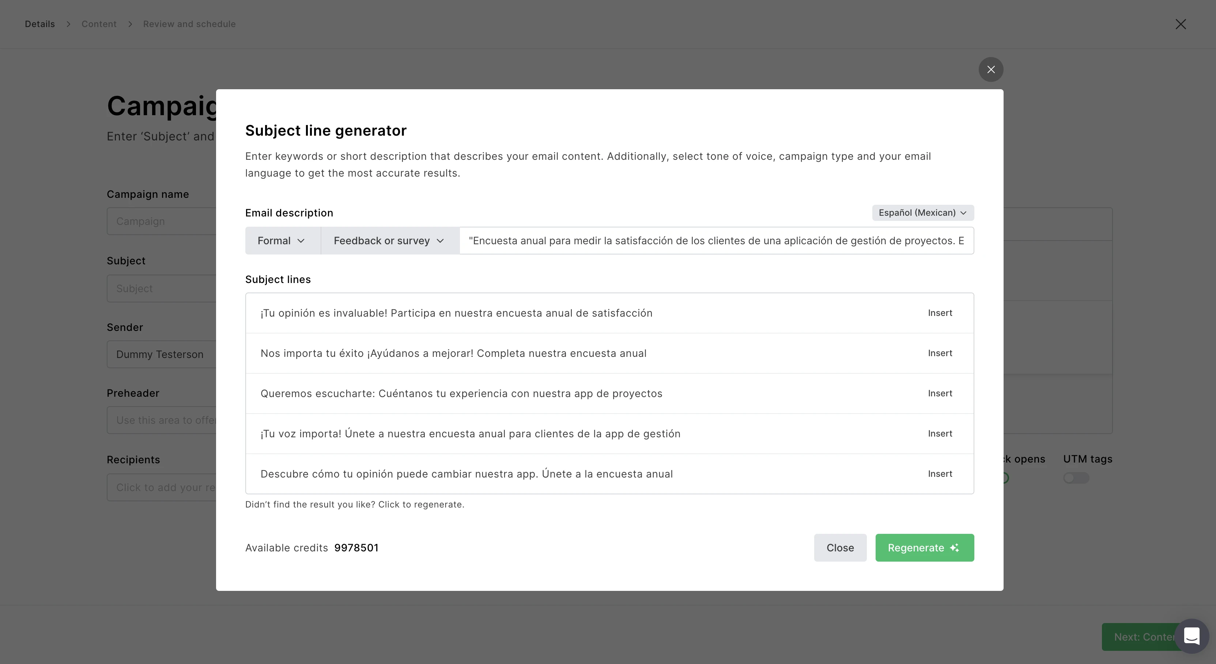Click the sparkle icon on the Regenerate button
The height and width of the screenshot is (664, 1216).
coord(955,548)
